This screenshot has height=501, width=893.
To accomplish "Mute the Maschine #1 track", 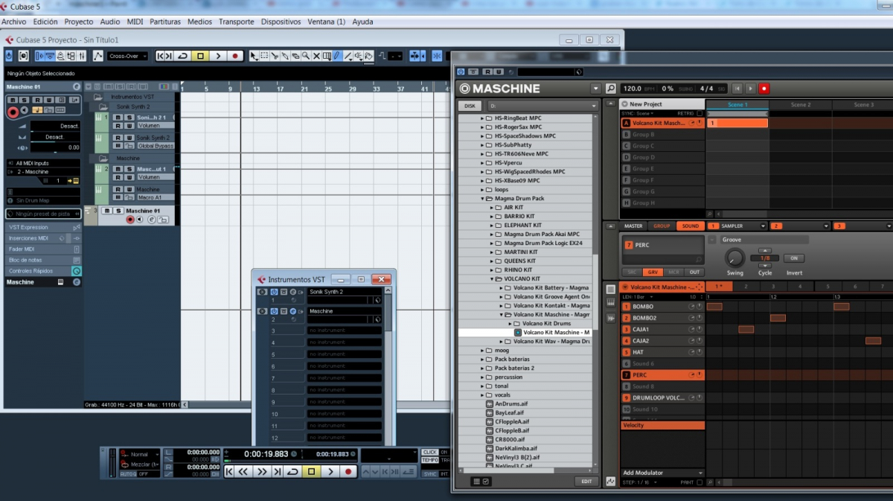I will (x=107, y=211).
